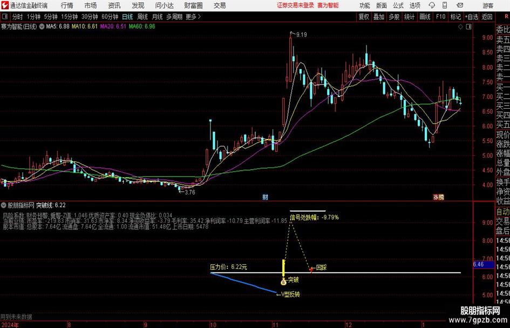Click the red Tongdaxin logo icon

pos(5,5)
